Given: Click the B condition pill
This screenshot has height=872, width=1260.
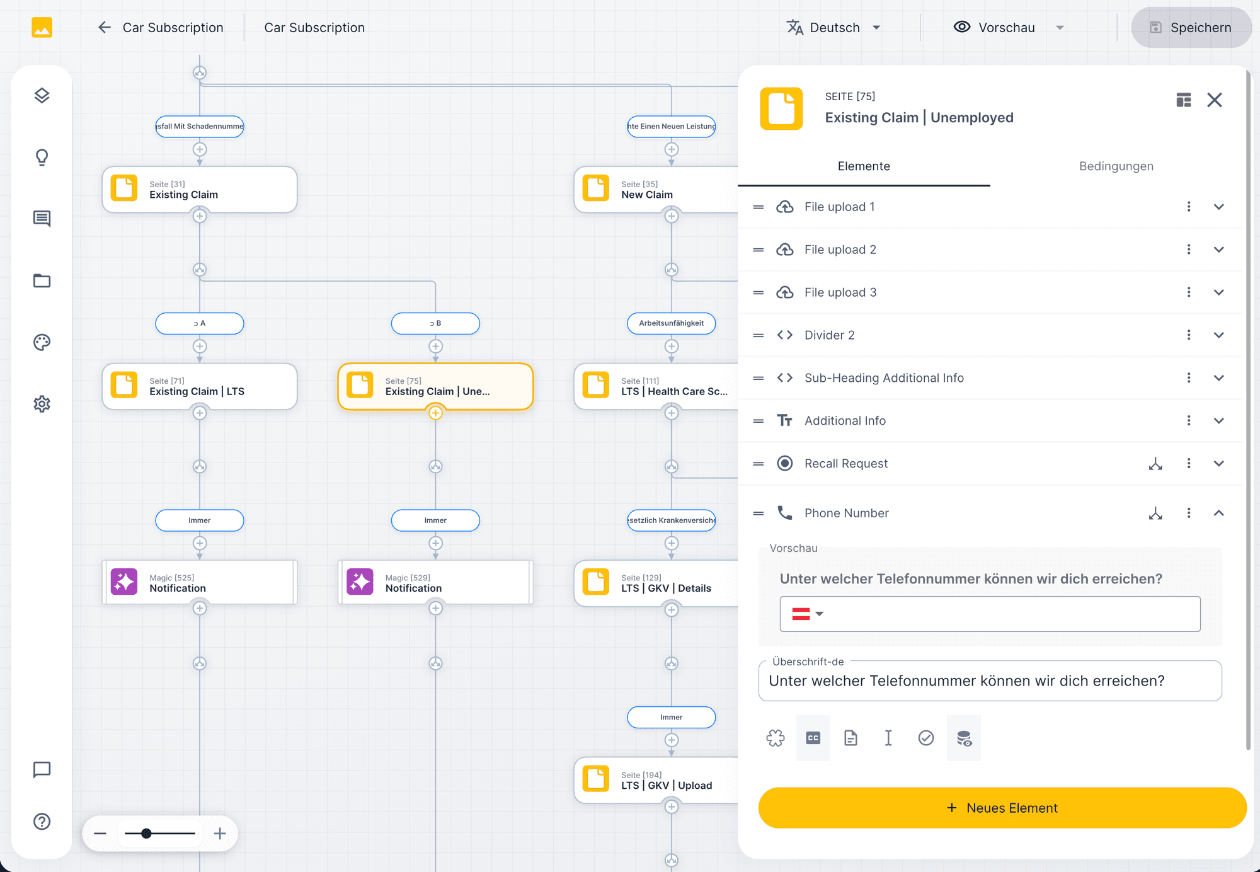Looking at the screenshot, I should click(x=435, y=323).
